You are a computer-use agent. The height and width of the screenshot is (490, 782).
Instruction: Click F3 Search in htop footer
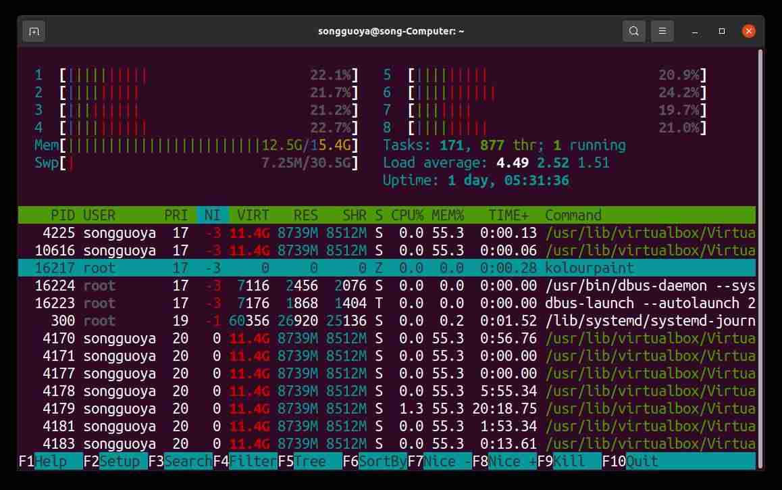pyautogui.click(x=180, y=462)
